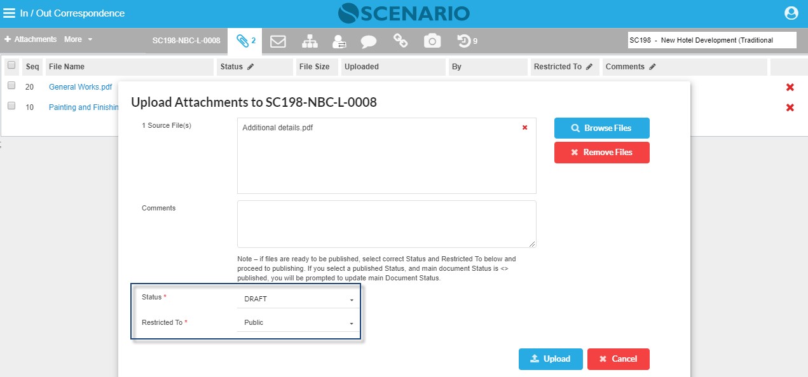Open the hierarchy workflow tab icon
808x377 pixels.
tap(310, 41)
